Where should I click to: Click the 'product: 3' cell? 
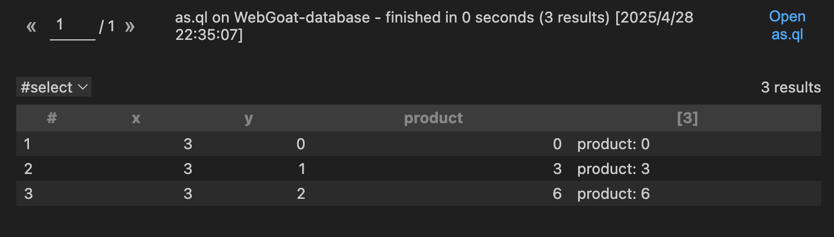[613, 169]
